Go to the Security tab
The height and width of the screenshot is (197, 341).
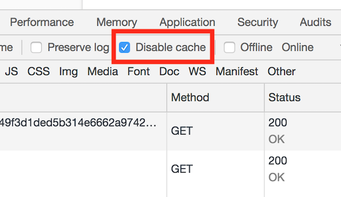258,22
